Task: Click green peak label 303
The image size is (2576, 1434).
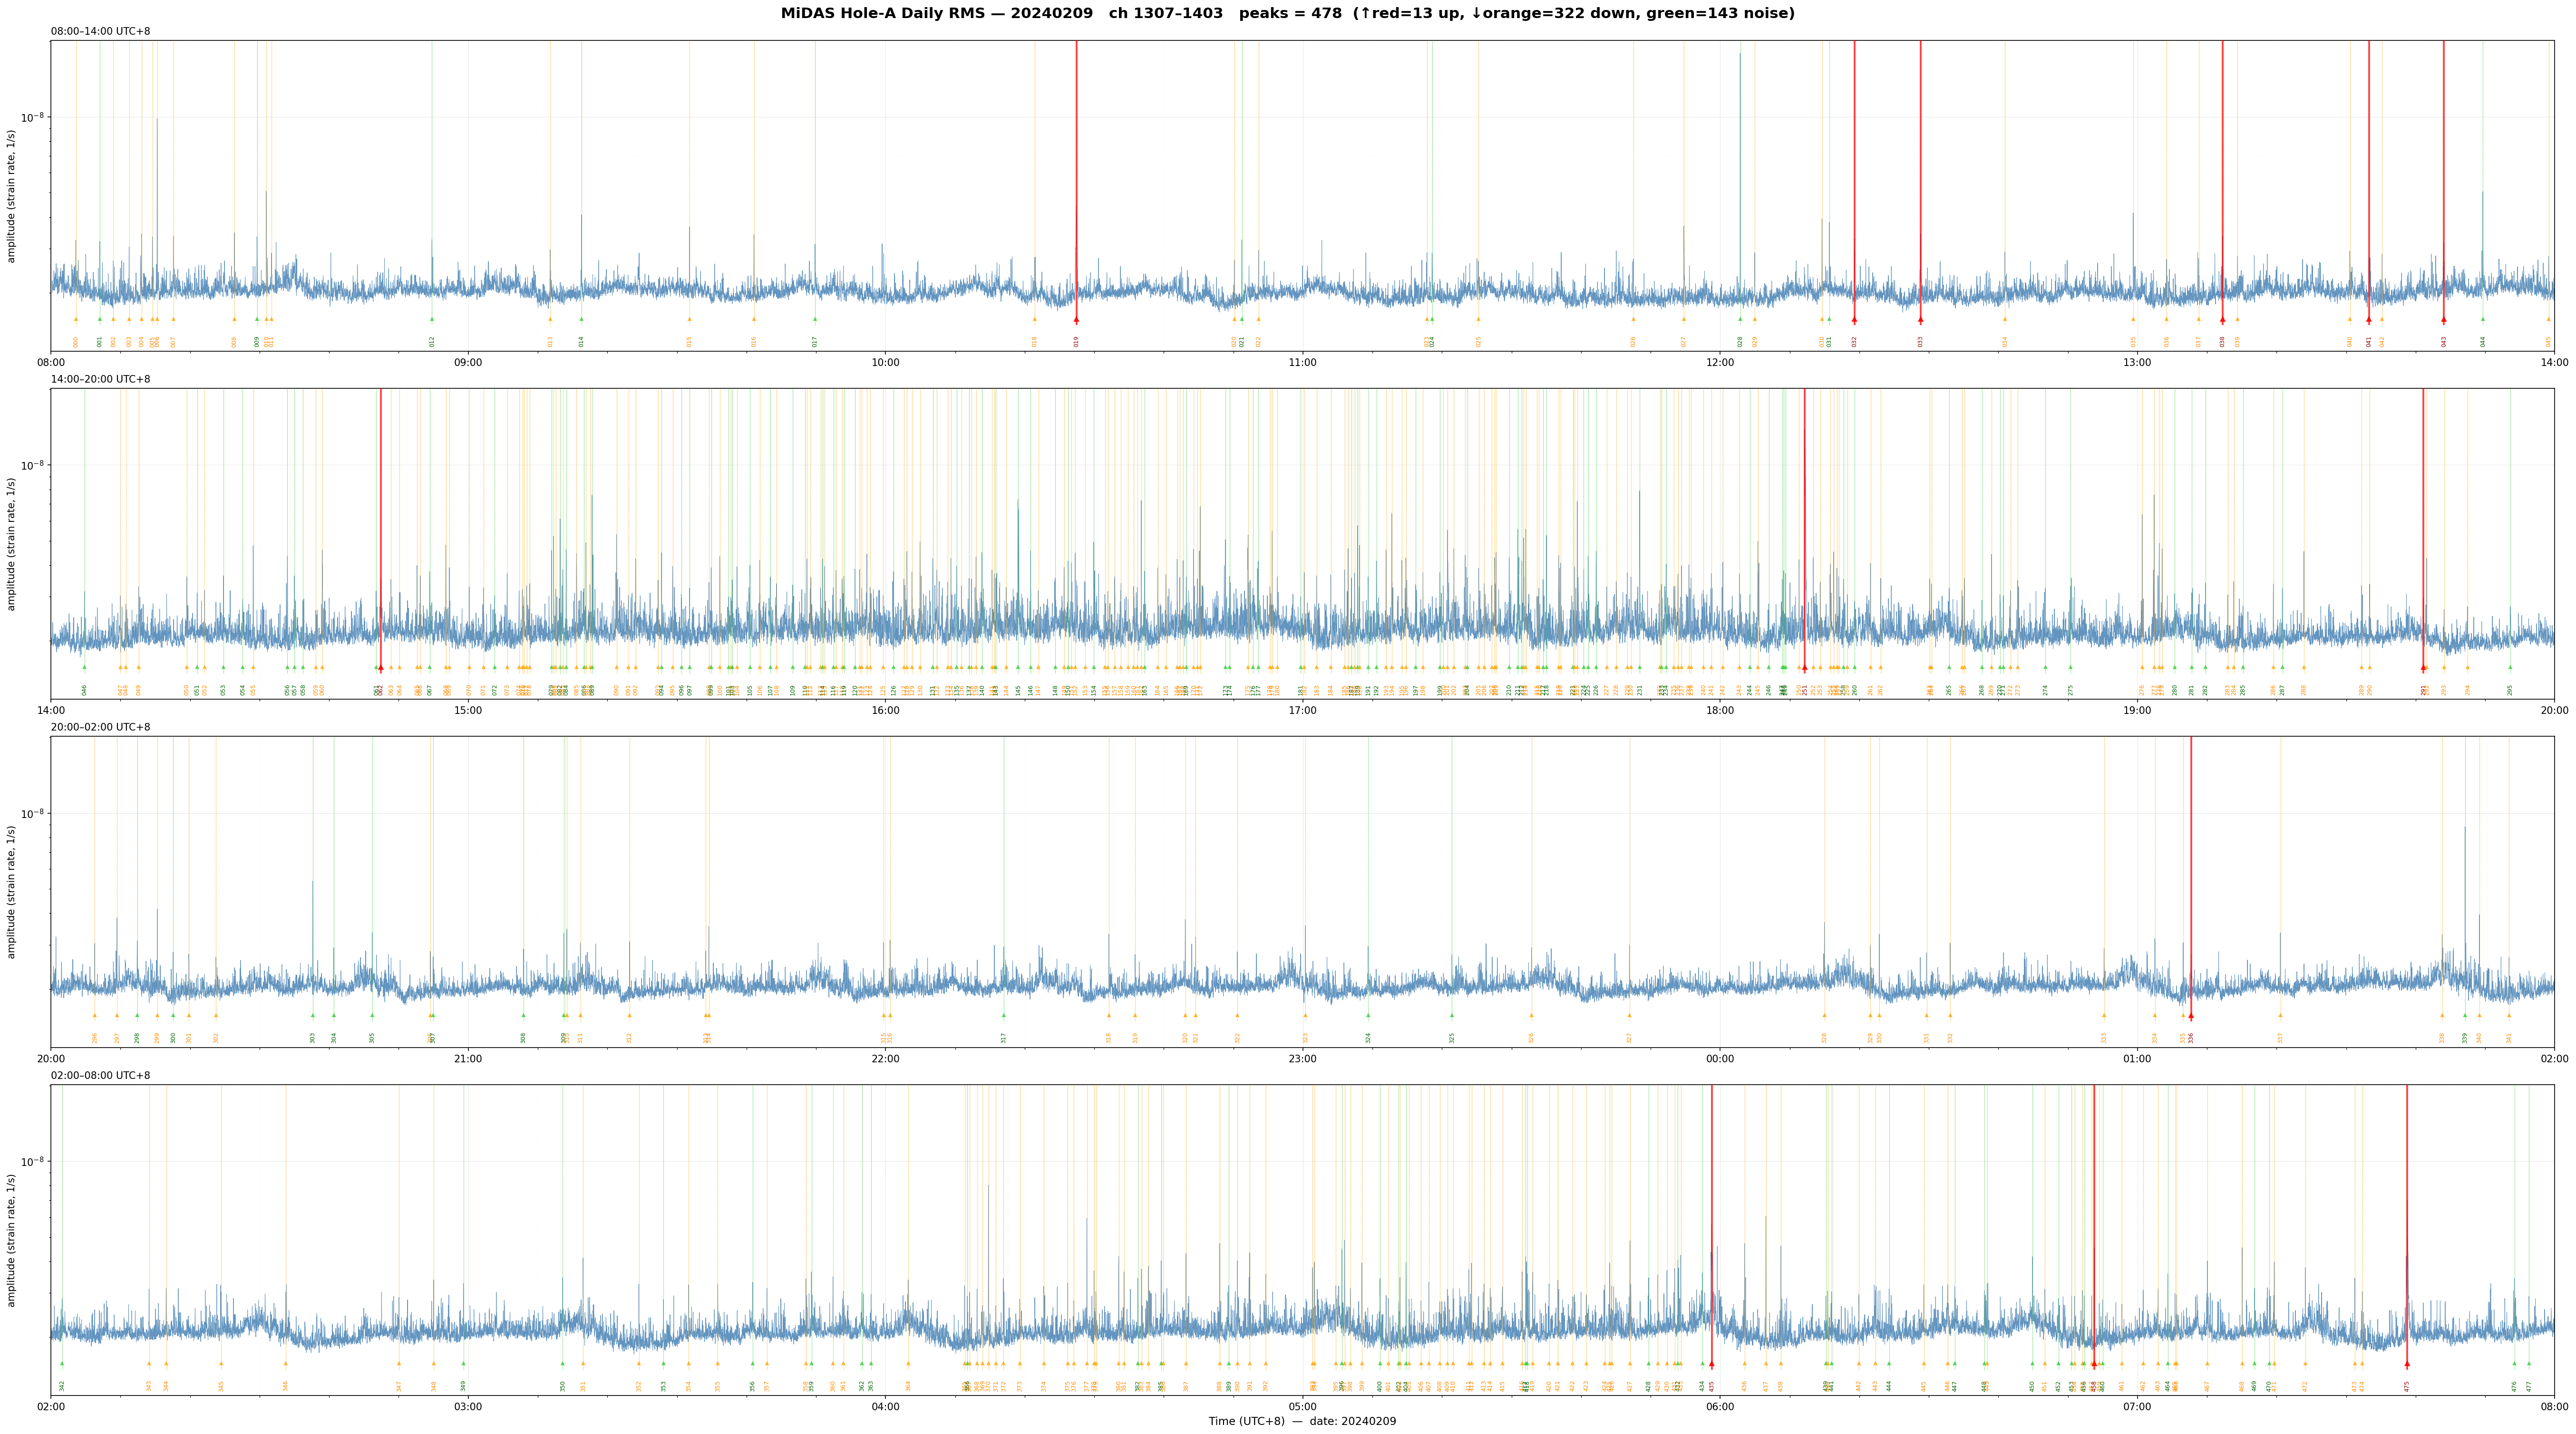Action: (x=312, y=1038)
